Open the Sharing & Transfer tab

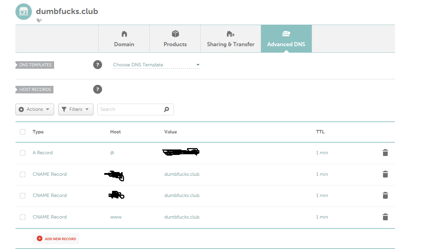pyautogui.click(x=231, y=39)
